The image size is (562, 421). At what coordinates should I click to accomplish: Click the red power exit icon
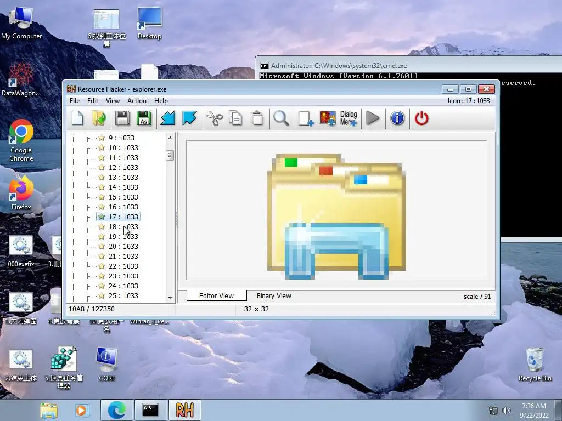point(421,118)
